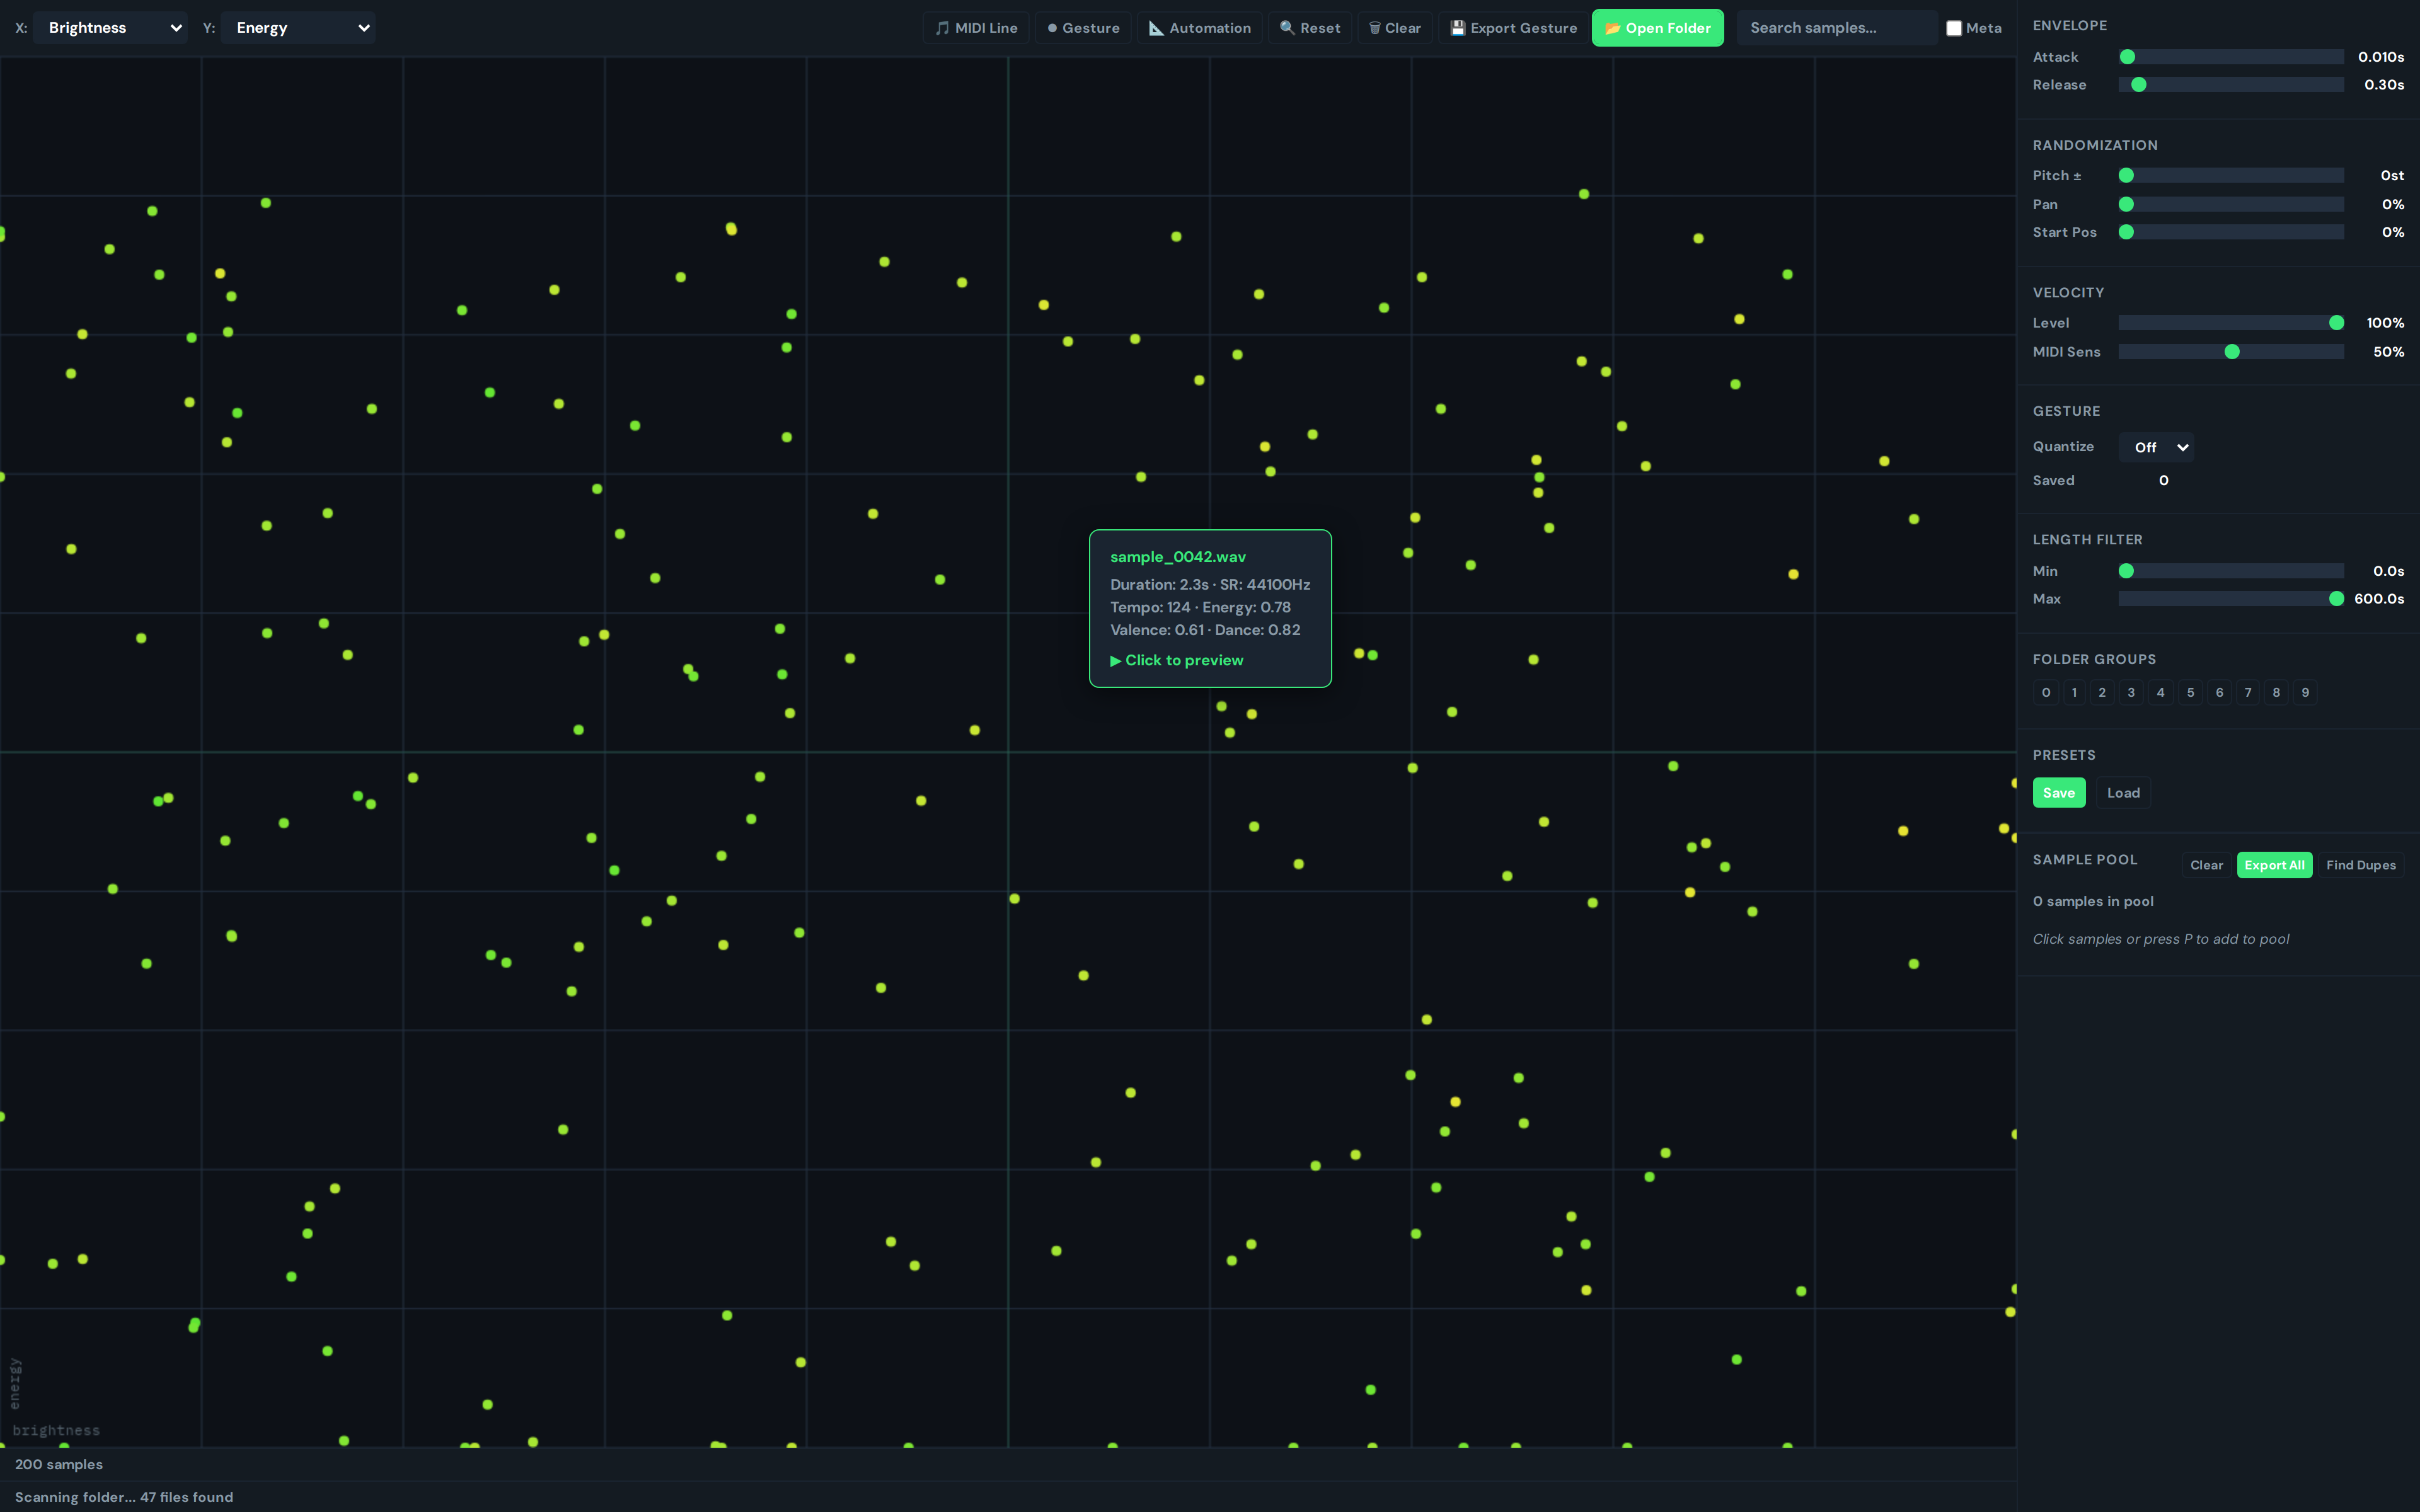Select folder group 0
Image resolution: width=2420 pixels, height=1512 pixels.
pos(2046,692)
